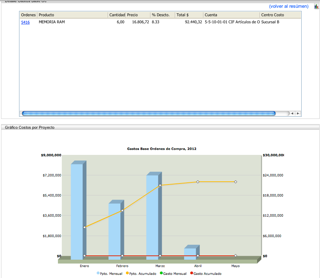Click the Marzo point on yellow line
Screen dimensions: 320x278
click(160, 185)
